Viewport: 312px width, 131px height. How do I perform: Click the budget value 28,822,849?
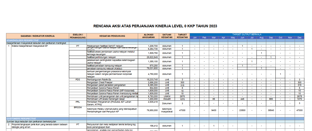(152, 57)
